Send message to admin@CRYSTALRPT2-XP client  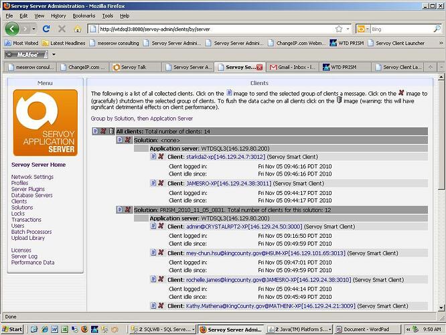coord(153,226)
